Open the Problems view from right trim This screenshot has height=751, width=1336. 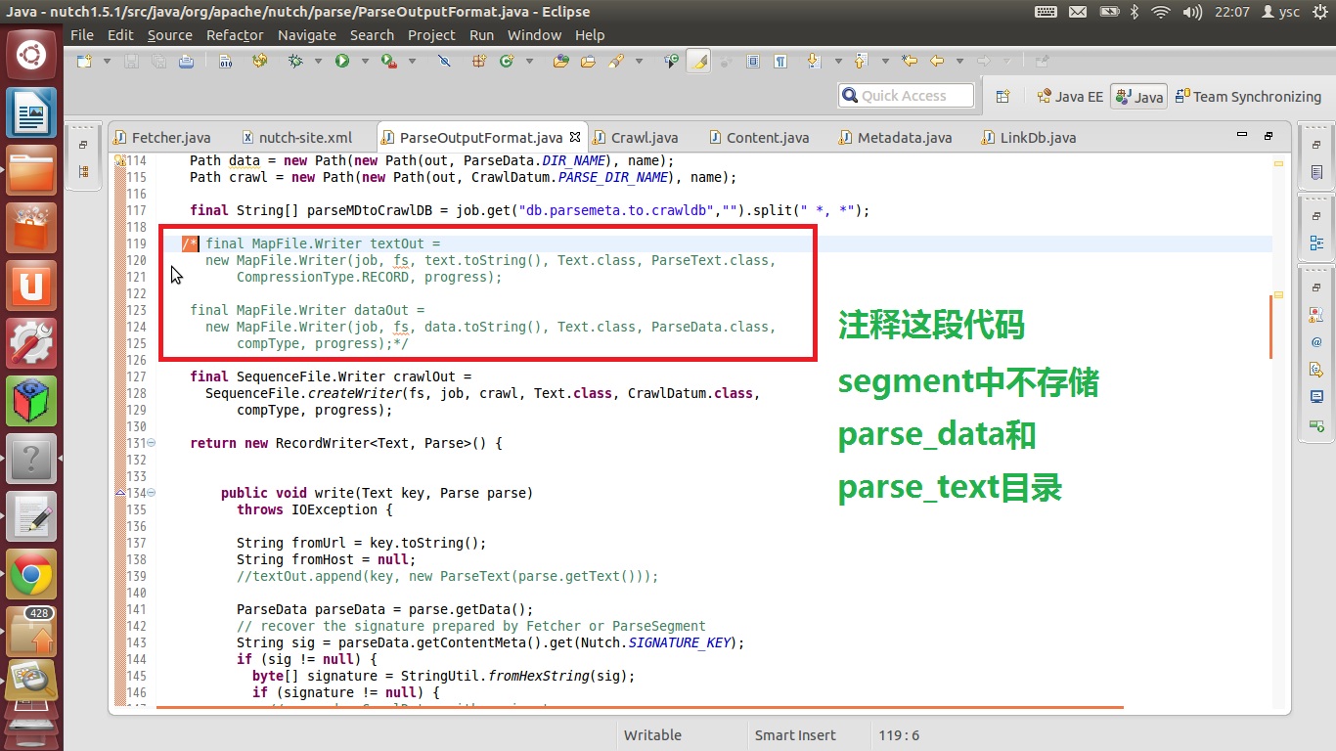[x=1316, y=315]
